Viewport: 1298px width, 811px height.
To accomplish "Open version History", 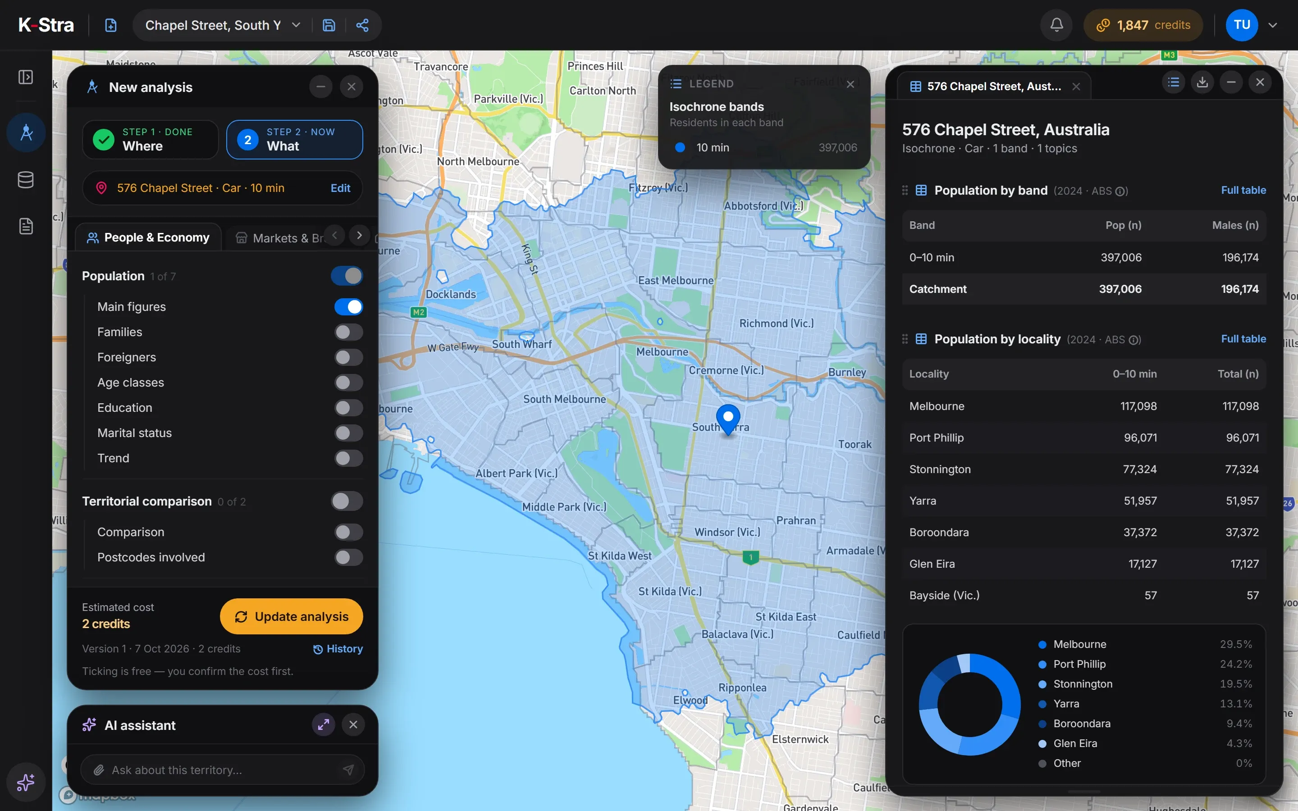I will point(338,649).
